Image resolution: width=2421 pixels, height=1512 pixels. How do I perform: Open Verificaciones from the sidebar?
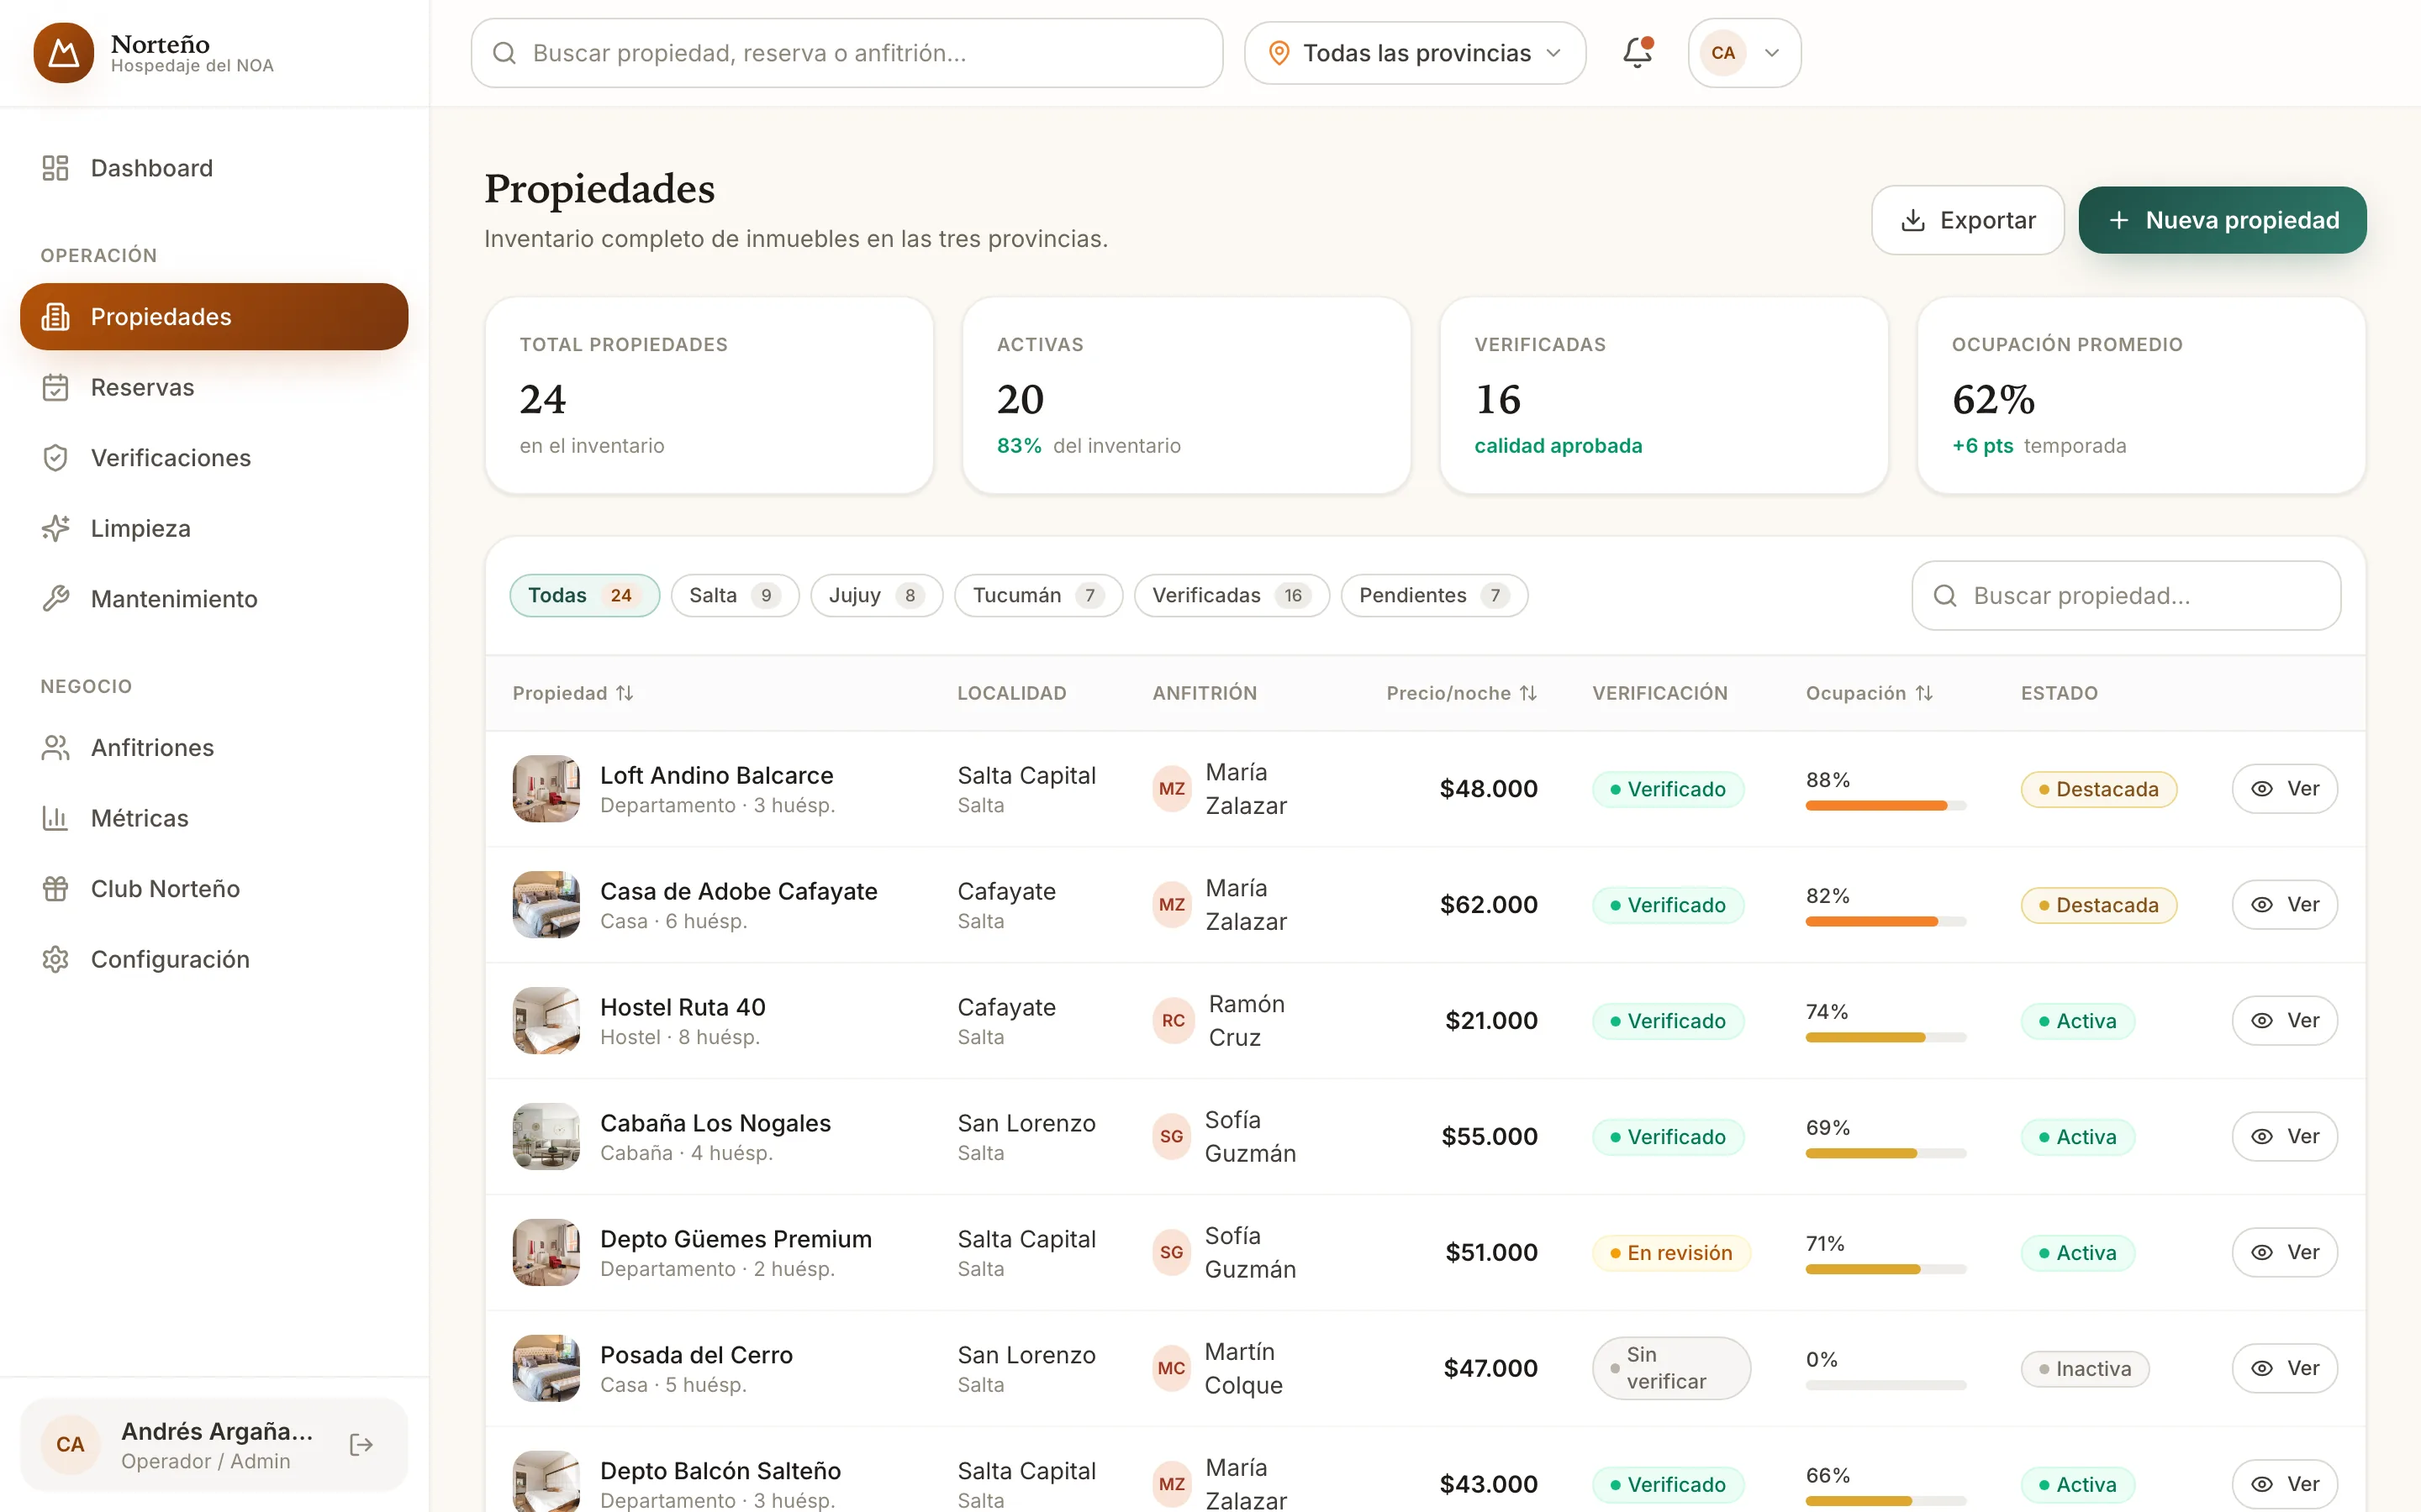(x=214, y=458)
